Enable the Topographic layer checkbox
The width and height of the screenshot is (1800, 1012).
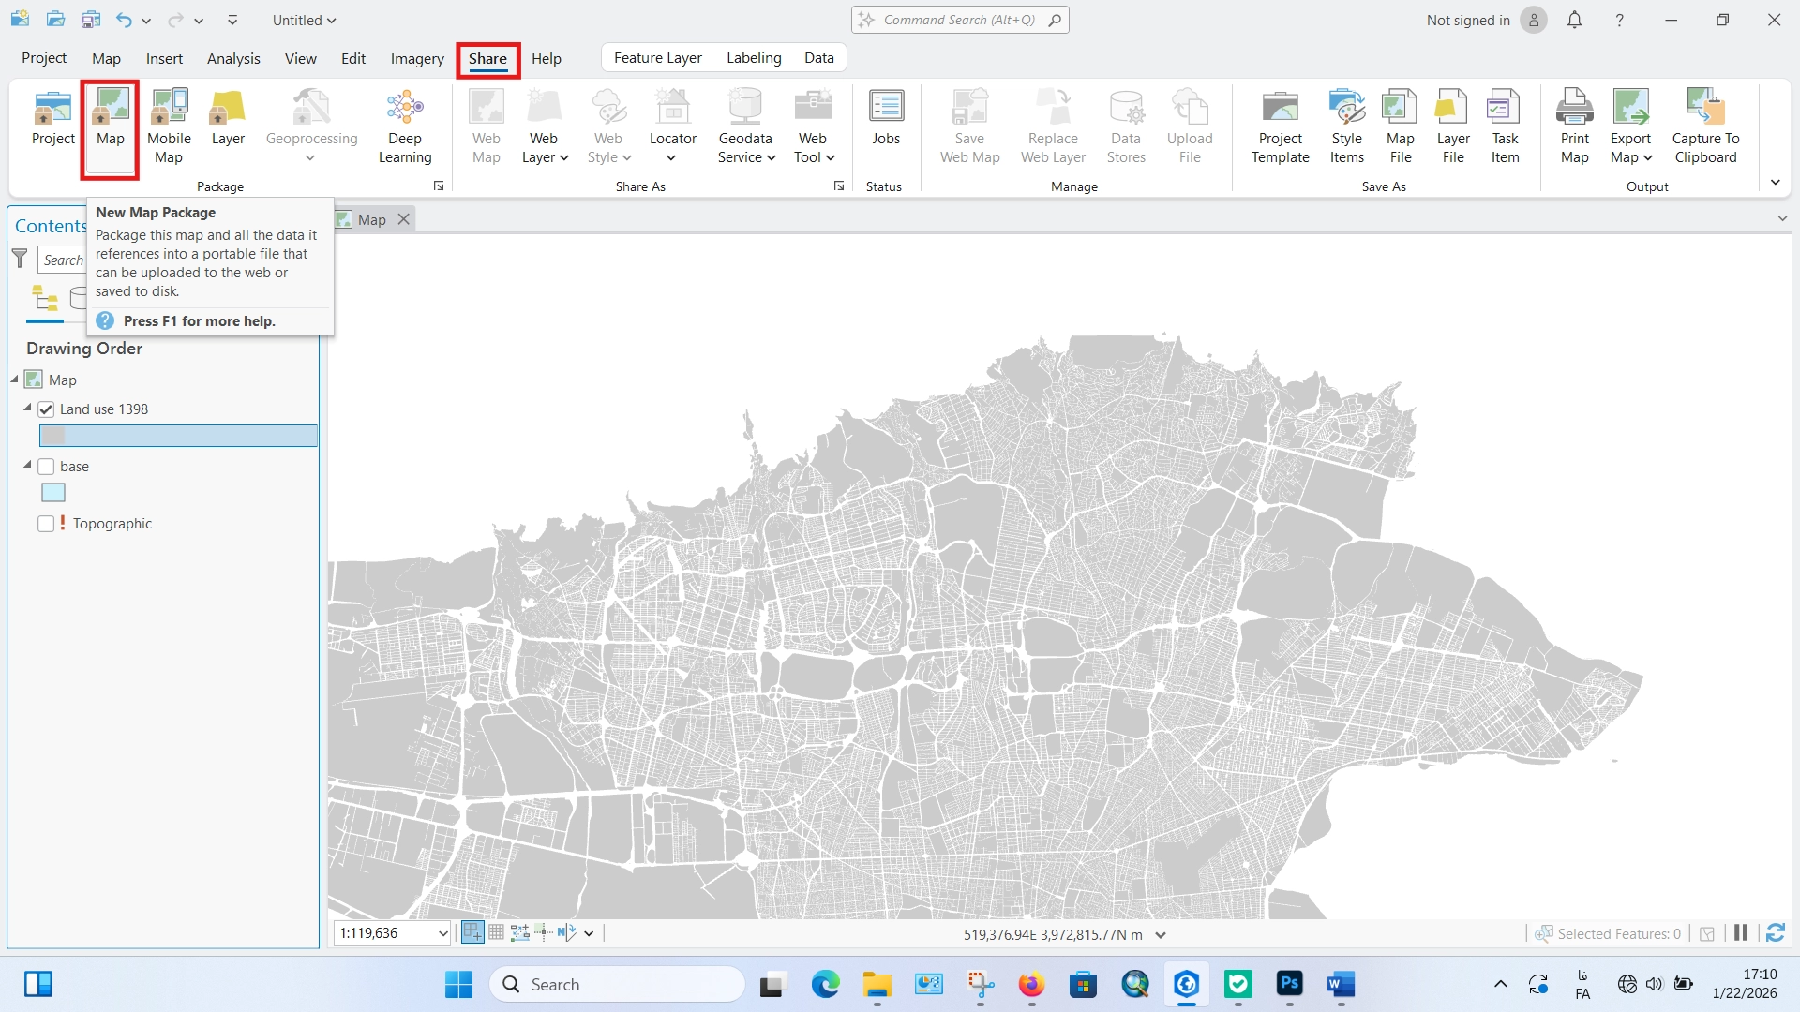[46, 524]
